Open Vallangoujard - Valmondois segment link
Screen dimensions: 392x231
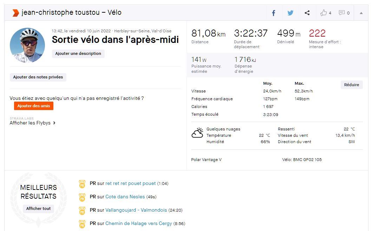[x=136, y=210]
